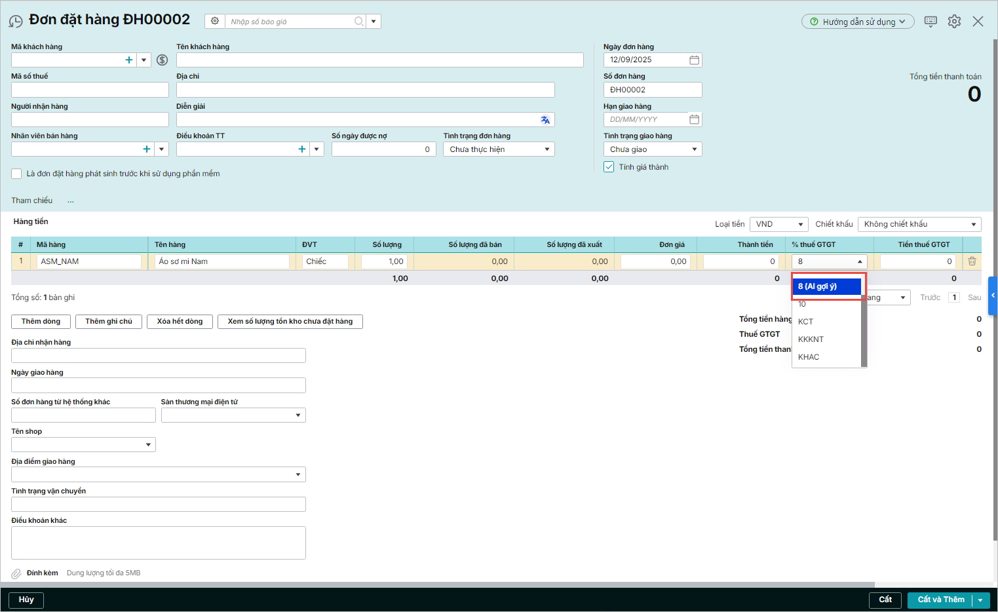Delete row 1 using the trash icon
This screenshot has height=612, width=998.
[x=972, y=261]
